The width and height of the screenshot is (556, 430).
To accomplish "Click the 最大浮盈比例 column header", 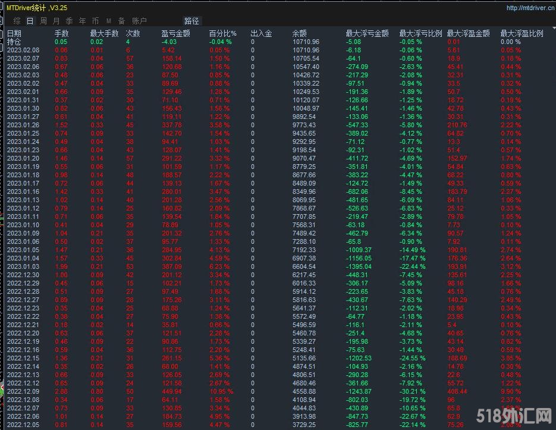I will [522, 33].
